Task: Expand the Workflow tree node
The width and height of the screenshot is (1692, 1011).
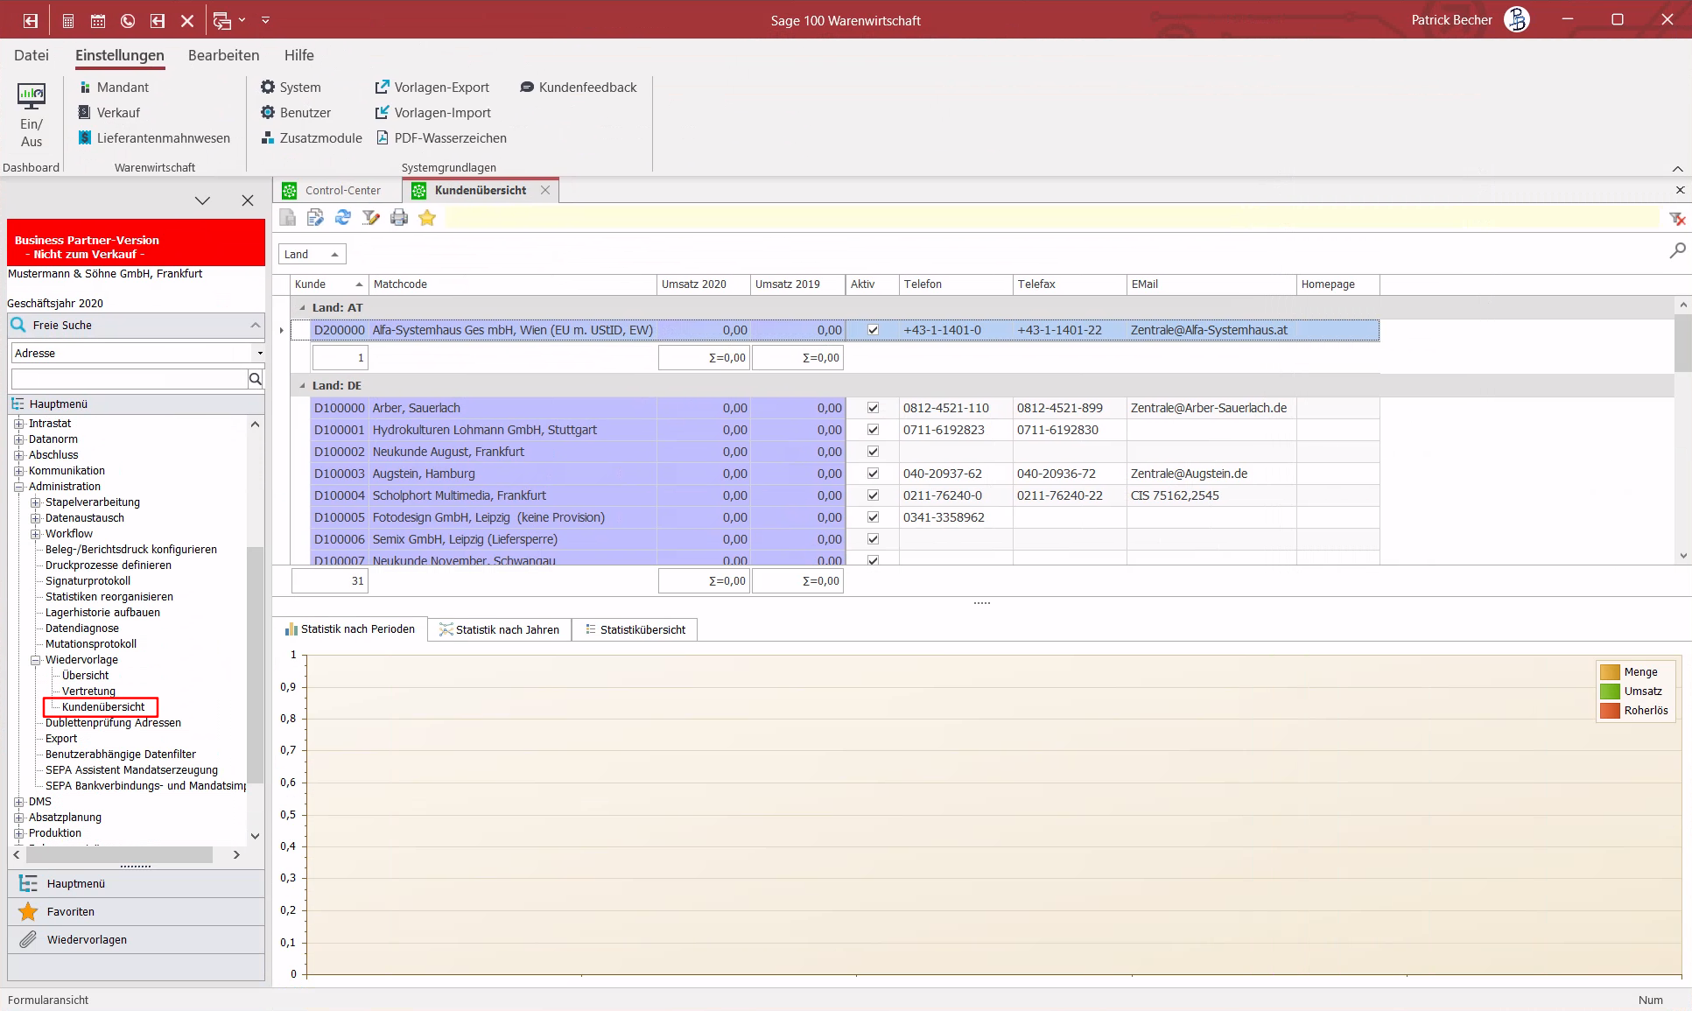Action: tap(36, 534)
